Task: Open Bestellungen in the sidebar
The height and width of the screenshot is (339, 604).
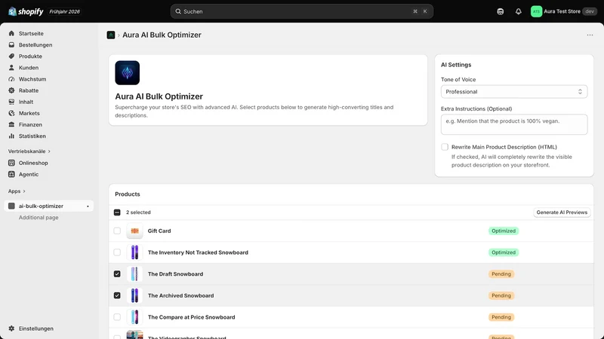Action: coord(35,45)
